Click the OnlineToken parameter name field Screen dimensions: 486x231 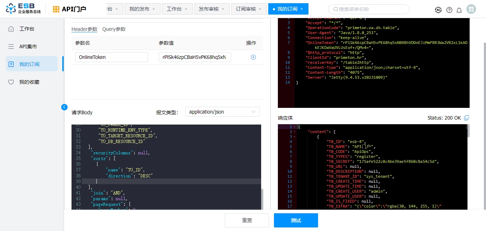pos(111,57)
